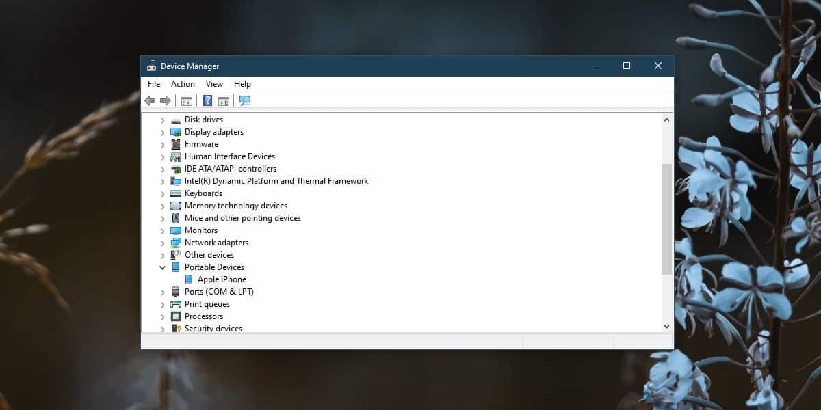Close the Device Manager window

(657, 66)
